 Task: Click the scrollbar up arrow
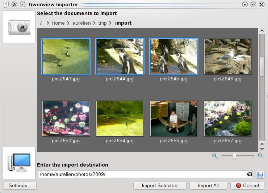pos(262,31)
